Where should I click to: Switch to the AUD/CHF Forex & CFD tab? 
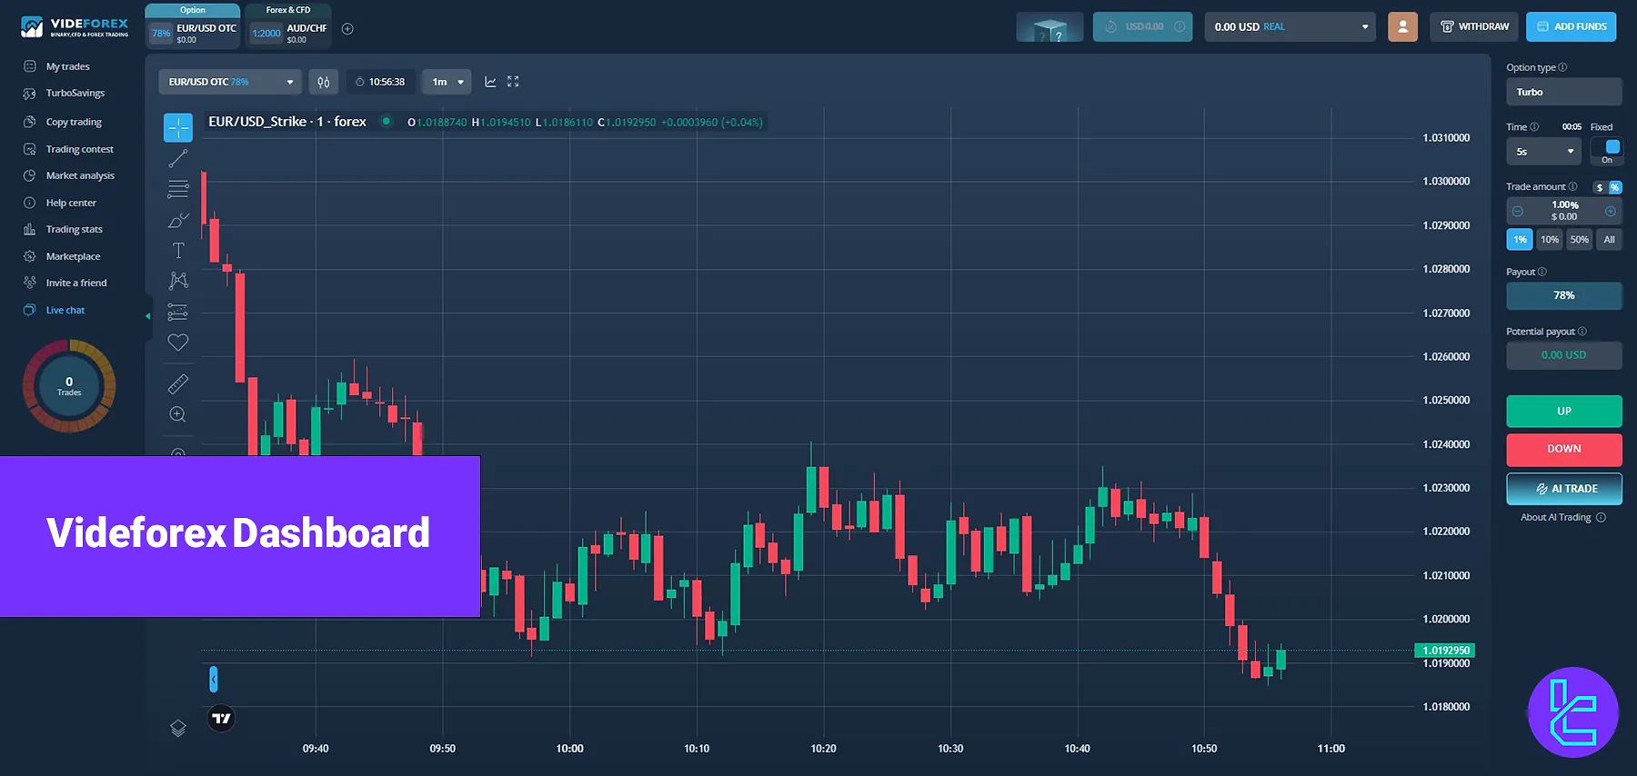point(288,27)
